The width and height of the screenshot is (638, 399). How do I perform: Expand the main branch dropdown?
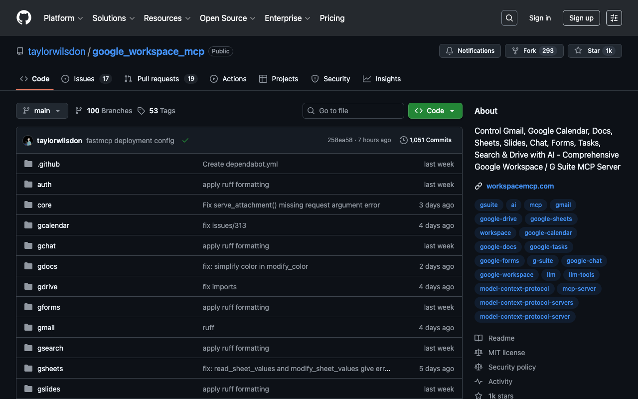[x=42, y=111]
